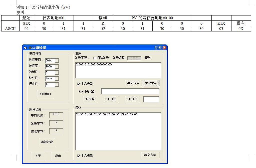Click the serial debugger title bar icon
256x168 pixels.
point(25,48)
